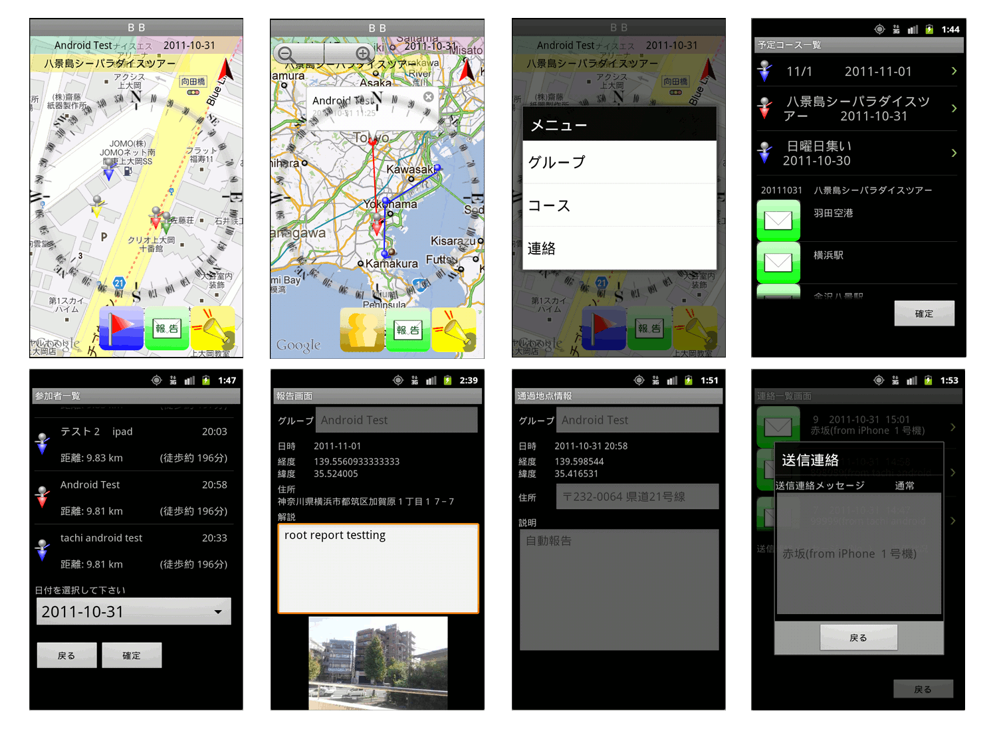The image size is (997, 731).
Task: Open the 2011-10-31 date dropdown in 参加者一覧
Action: [134, 611]
